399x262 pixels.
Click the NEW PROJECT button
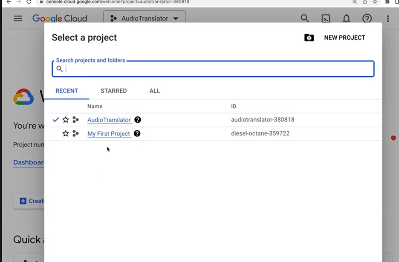[335, 37]
